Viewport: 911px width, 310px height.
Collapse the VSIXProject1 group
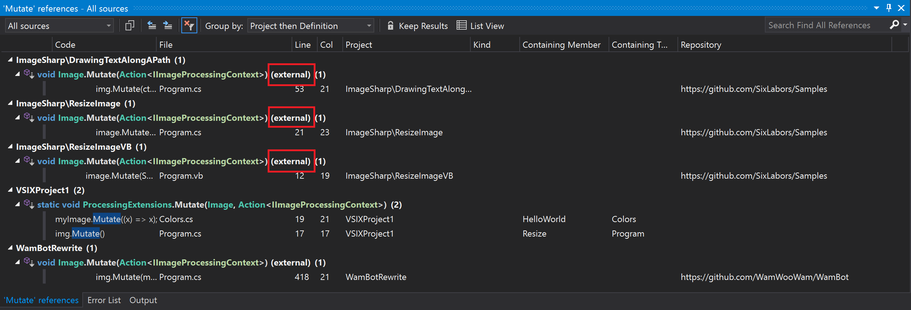coord(10,190)
